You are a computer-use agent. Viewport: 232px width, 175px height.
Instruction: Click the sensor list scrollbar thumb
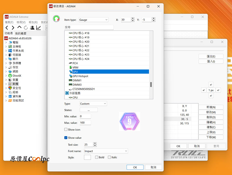click(x=151, y=85)
